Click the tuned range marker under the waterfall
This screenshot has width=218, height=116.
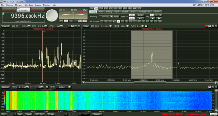pyautogui.click(x=70, y=110)
